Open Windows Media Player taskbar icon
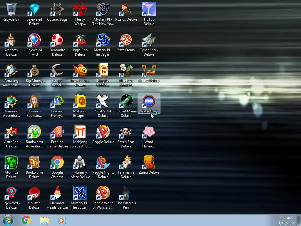Viewport: 301px width, 226px height. (62, 220)
